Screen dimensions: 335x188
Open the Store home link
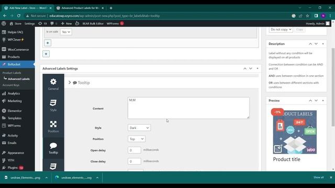pyautogui.click(x=15, y=23)
